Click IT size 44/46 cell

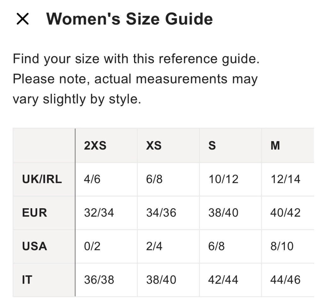tap(285, 280)
